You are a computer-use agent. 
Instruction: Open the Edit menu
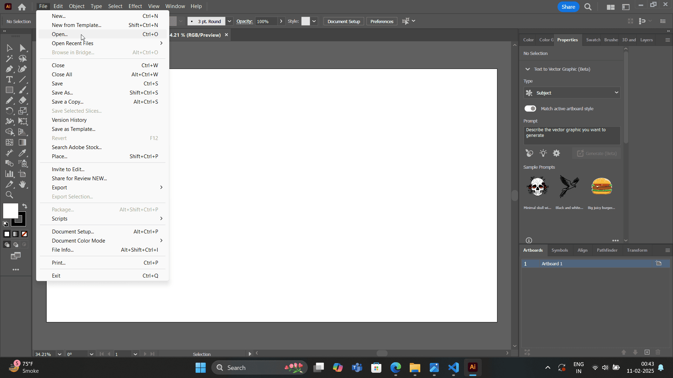58,6
